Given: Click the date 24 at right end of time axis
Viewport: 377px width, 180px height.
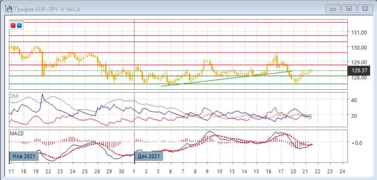Looking at the screenshot, I should 342,171.
